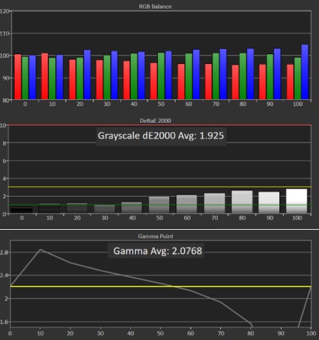Click the blue bar at 20 in RGB Balance

coord(87,75)
